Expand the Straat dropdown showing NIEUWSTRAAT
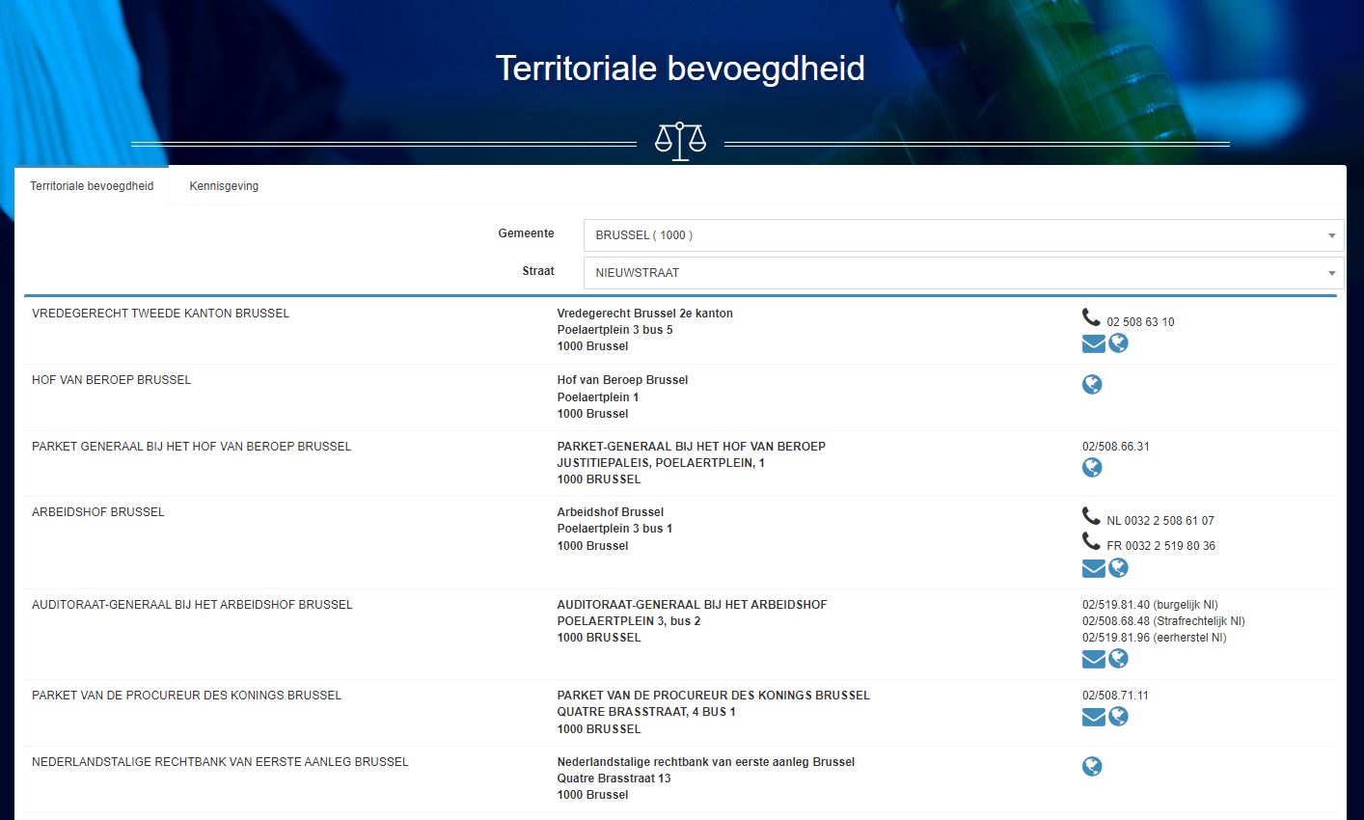This screenshot has width=1364, height=820. tap(955, 273)
